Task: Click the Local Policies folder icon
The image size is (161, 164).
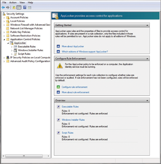Action: pos(8,21)
